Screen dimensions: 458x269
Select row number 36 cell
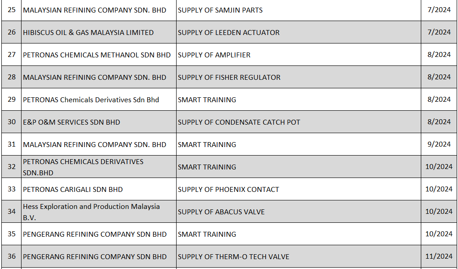click(12, 256)
